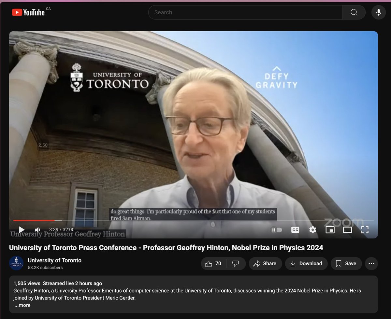Viewport: 391px width, 319px height.
Task: Click the 58.2K subscribers text
Action: pyautogui.click(x=45, y=268)
